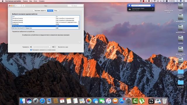
Task: Switch to the Вход input tab
Action: coord(56,10)
